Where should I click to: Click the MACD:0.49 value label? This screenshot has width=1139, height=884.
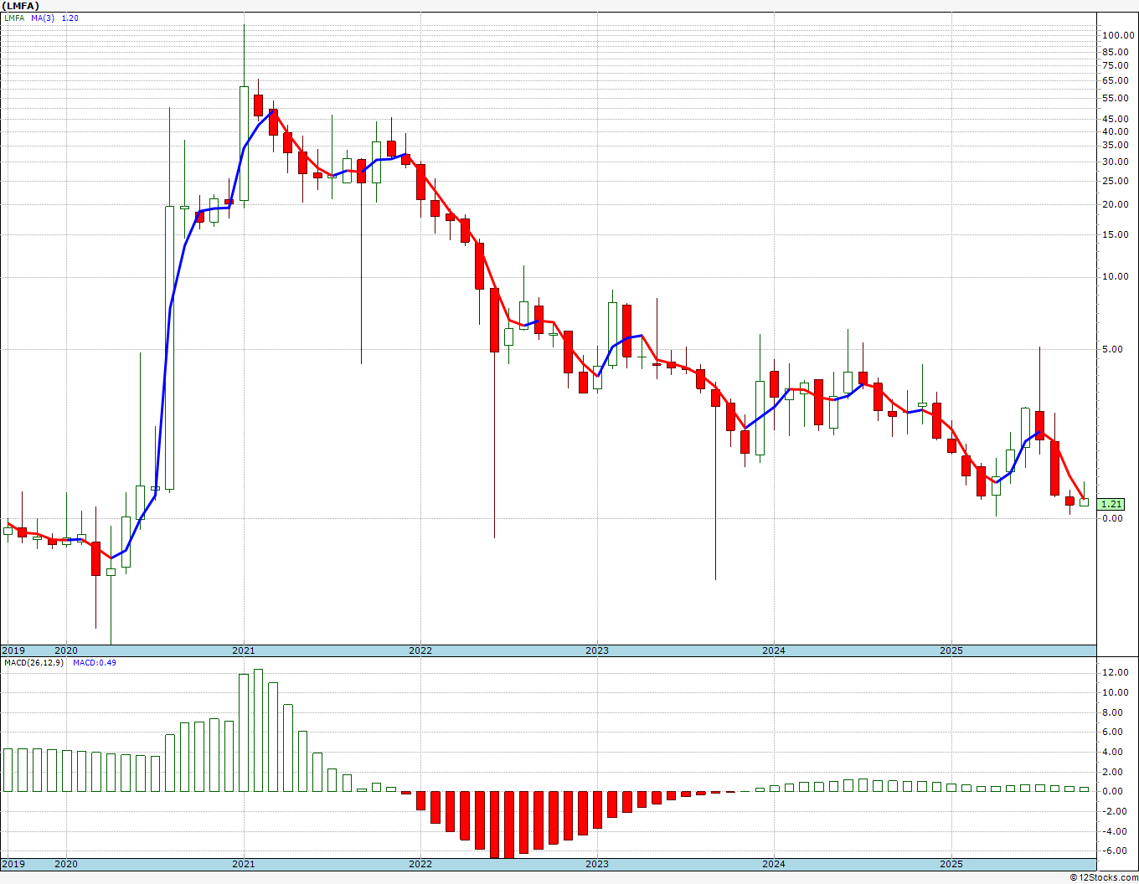[94, 663]
